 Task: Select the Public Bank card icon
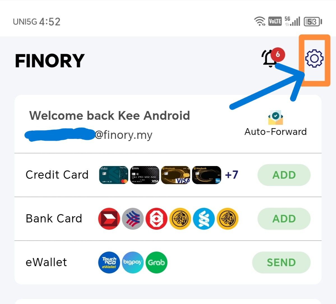coord(156,219)
